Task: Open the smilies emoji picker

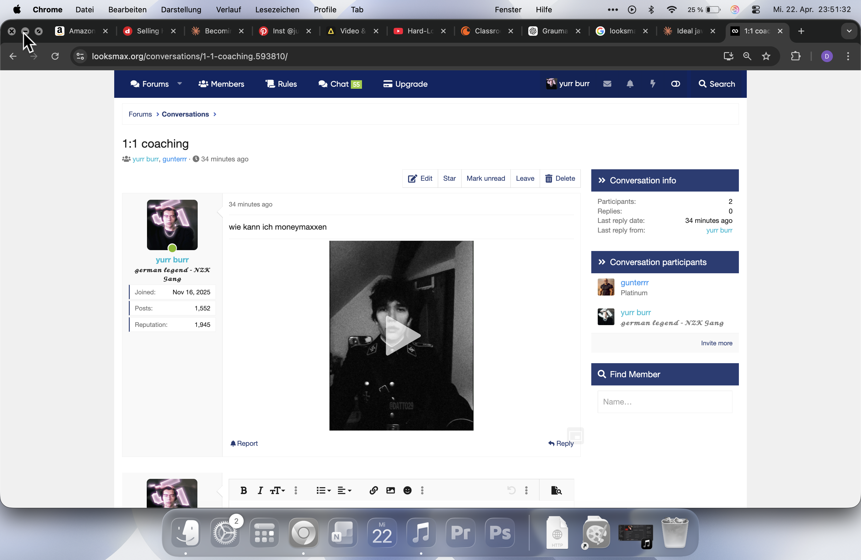Action: coord(407,491)
